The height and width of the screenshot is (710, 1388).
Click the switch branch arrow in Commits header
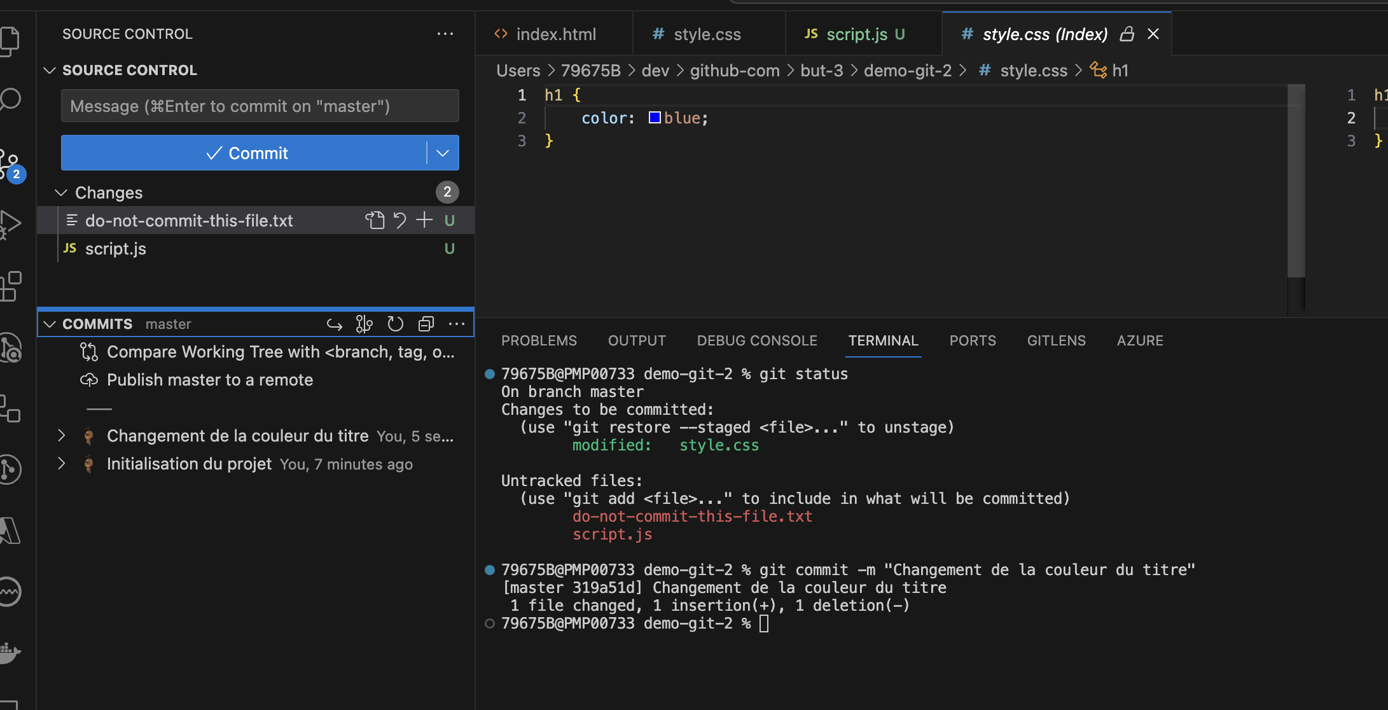[x=335, y=324]
